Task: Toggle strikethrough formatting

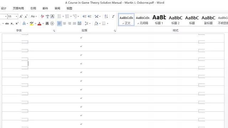Action: click(7, 23)
